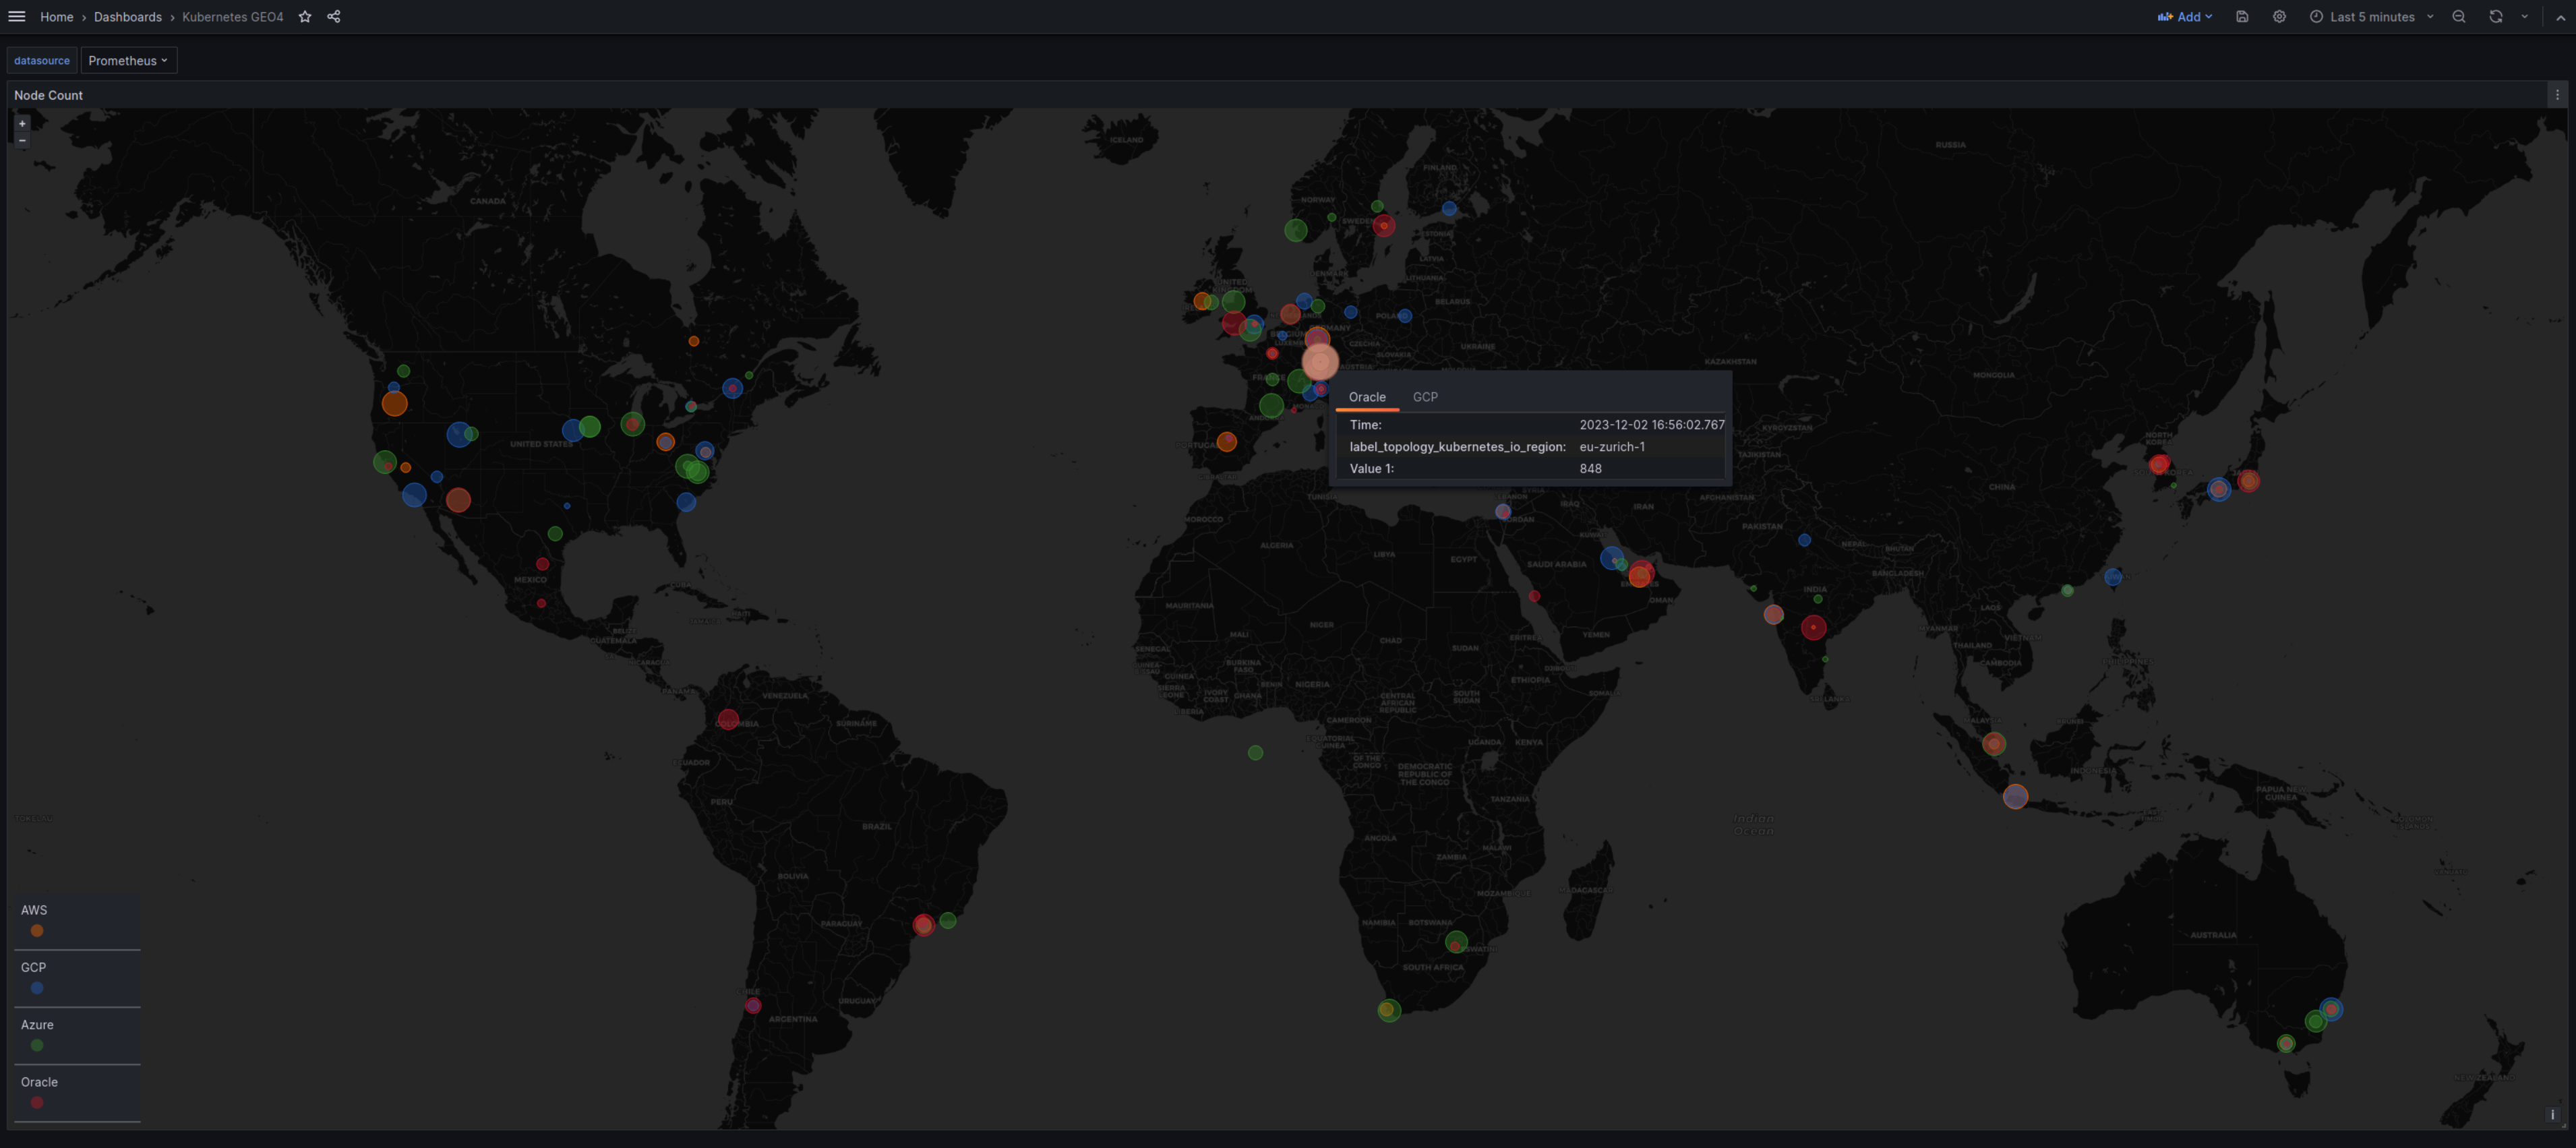The width and height of the screenshot is (2576, 1148).
Task: Share the dashboard via share icon
Action: tap(334, 16)
